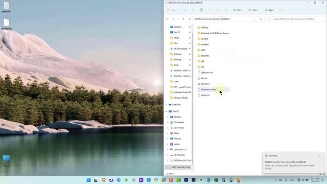Open the View dropdown menu
Screen dimensions: 327x184
[x=253, y=10]
